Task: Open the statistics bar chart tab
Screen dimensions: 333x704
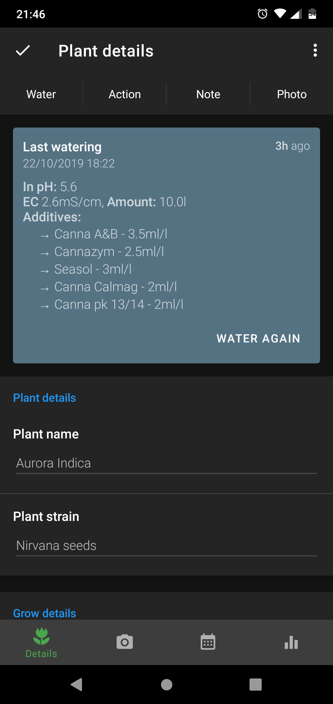Action: tap(291, 643)
